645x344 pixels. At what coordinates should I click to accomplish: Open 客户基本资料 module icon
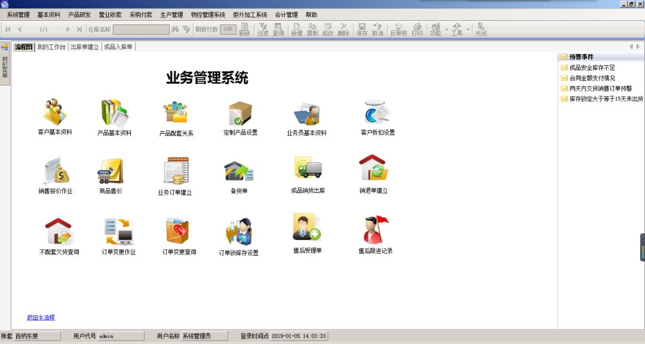[55, 112]
